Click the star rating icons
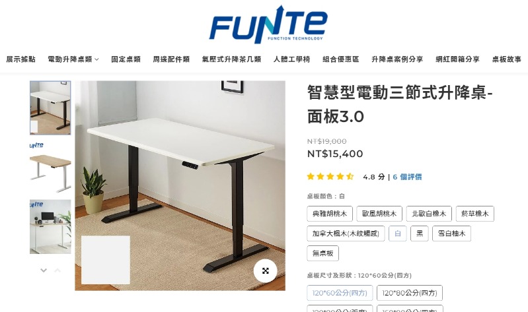This screenshot has width=528, height=312. (330, 177)
